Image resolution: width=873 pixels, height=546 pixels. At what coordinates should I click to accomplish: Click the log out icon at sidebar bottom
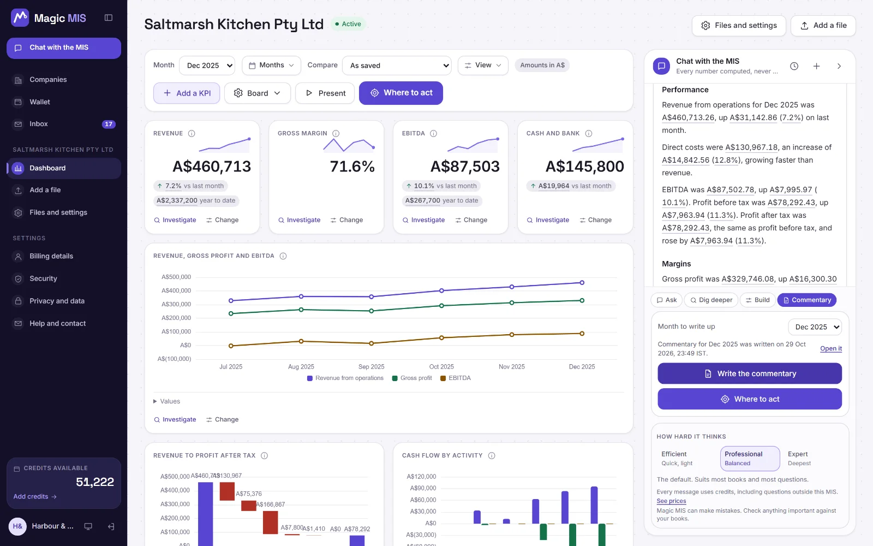(x=111, y=526)
